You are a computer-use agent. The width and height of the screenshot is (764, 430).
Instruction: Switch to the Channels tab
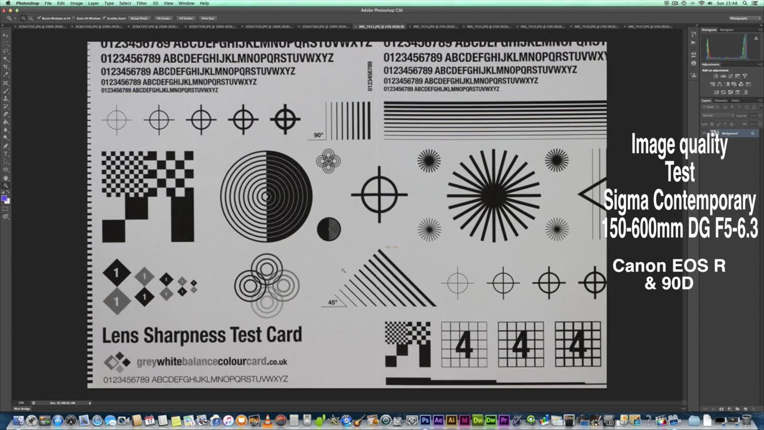(721, 100)
